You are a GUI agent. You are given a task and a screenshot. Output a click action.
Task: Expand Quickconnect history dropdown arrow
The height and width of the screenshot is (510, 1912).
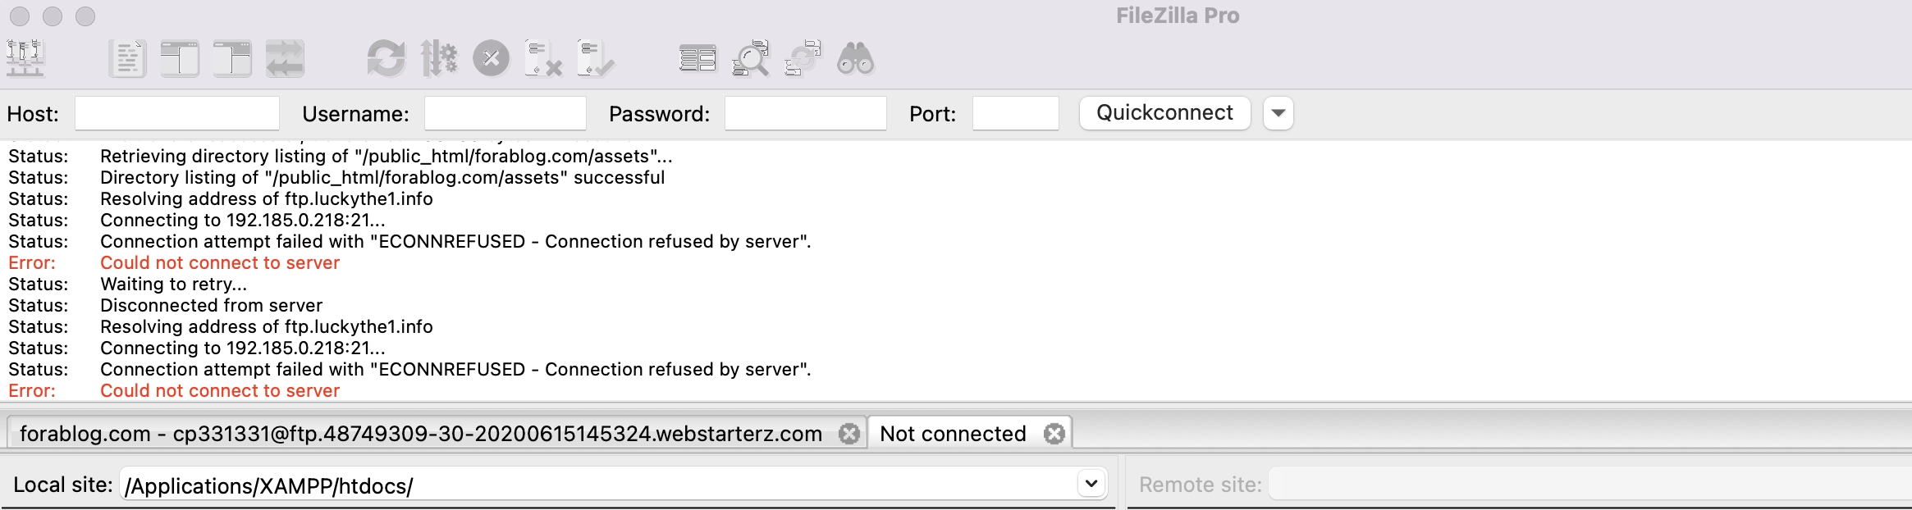[x=1278, y=113]
